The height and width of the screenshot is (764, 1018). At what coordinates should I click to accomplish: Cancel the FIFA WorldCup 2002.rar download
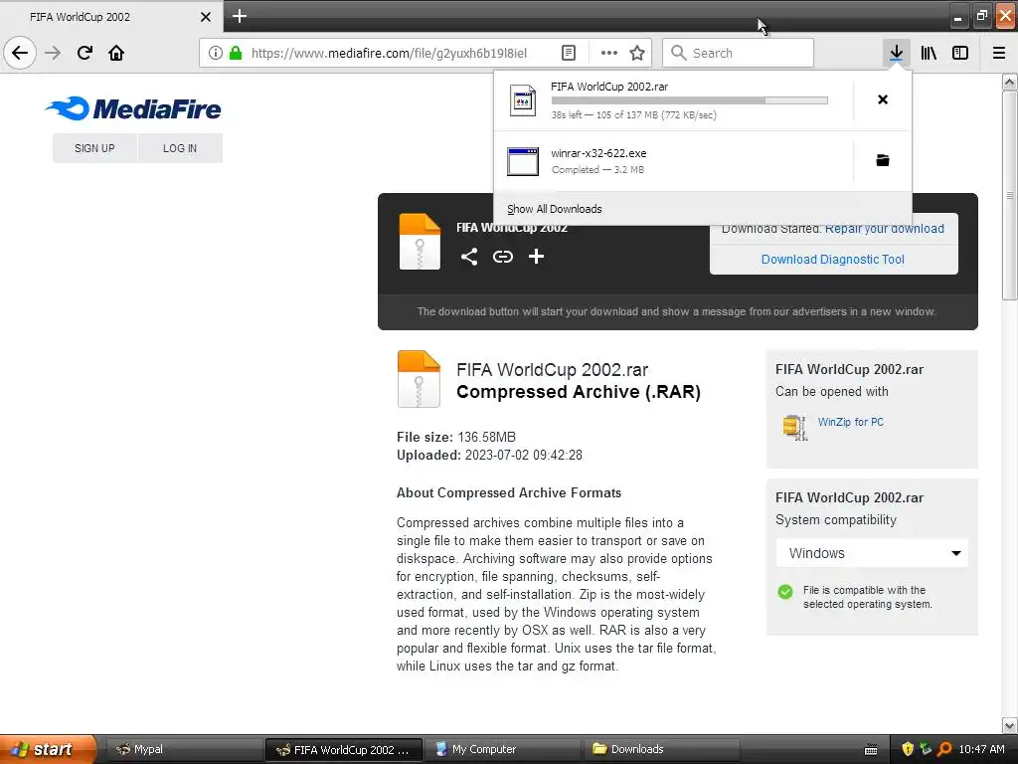point(883,99)
